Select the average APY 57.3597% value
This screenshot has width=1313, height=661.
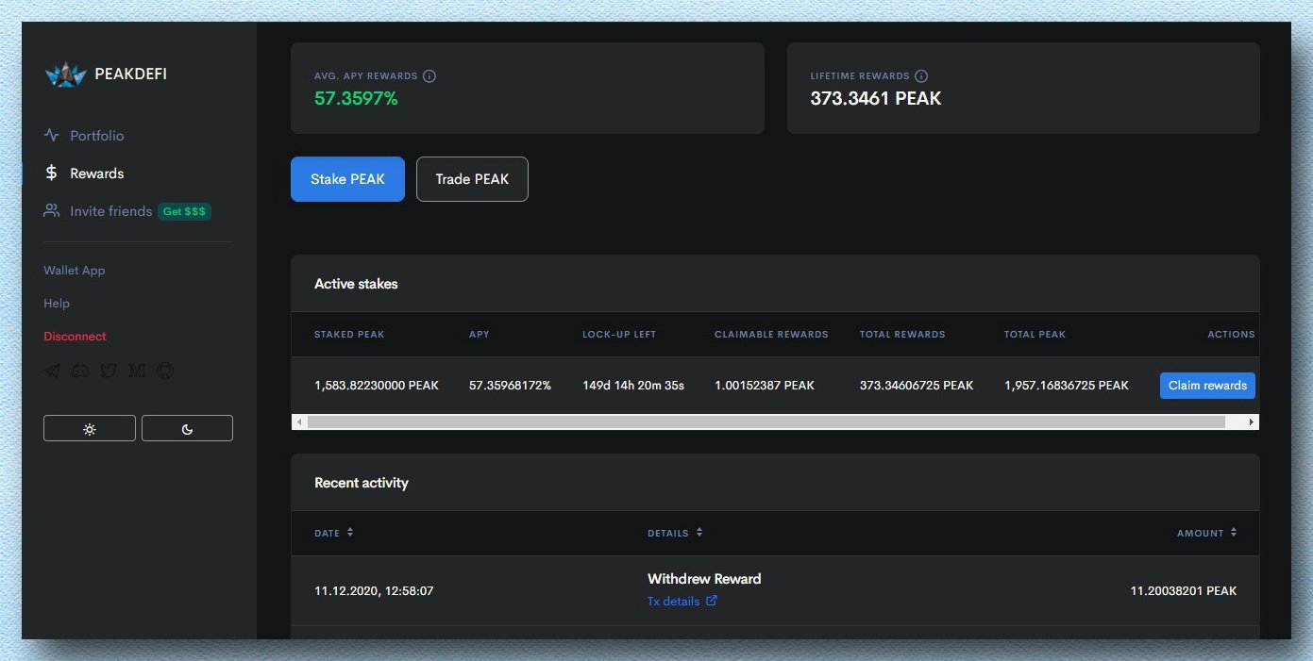point(356,98)
